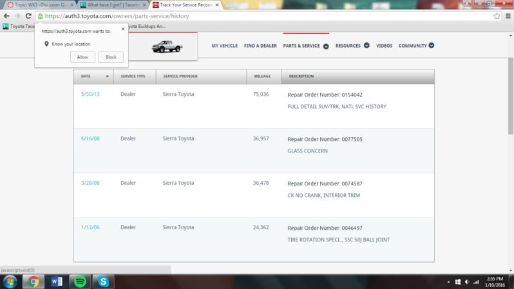The height and width of the screenshot is (289, 514).
Task: Reload the page with the refresh icon
Action: click(x=28, y=16)
